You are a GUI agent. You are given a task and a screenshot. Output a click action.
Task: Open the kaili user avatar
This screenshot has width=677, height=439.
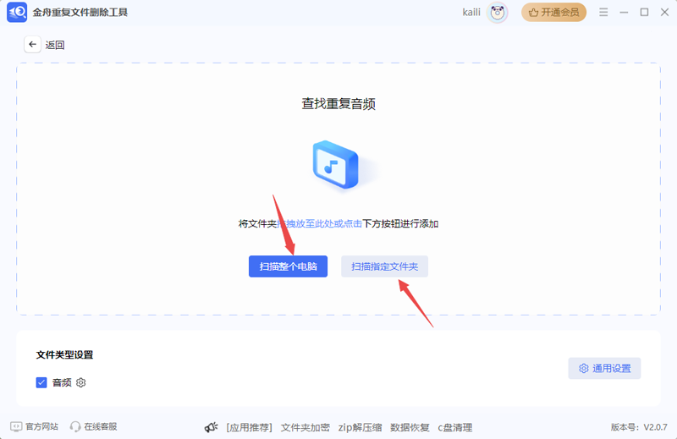click(497, 13)
